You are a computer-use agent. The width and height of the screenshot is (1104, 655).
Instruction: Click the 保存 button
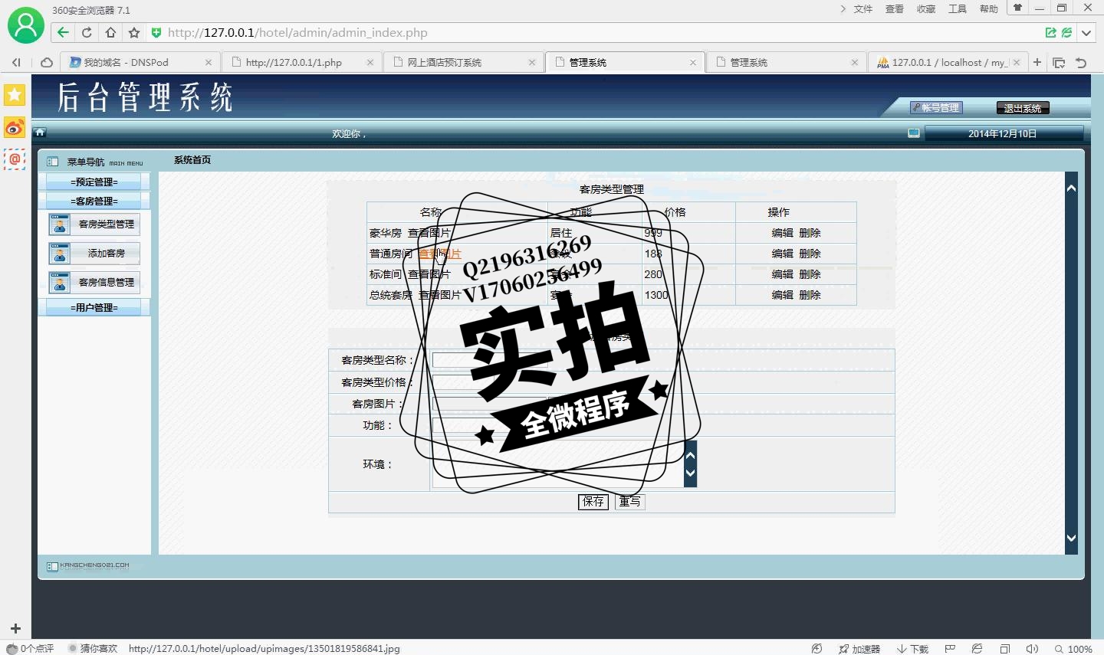point(593,502)
